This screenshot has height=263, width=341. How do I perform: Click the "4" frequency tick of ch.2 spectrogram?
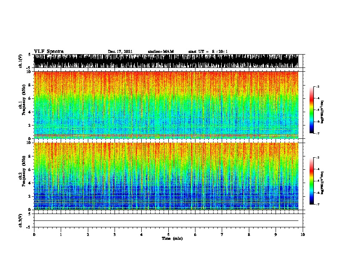[30, 183]
